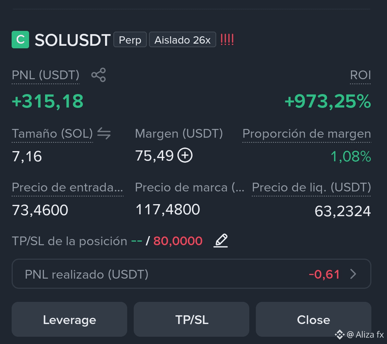Click the Binance logo watermark

pos(340,335)
